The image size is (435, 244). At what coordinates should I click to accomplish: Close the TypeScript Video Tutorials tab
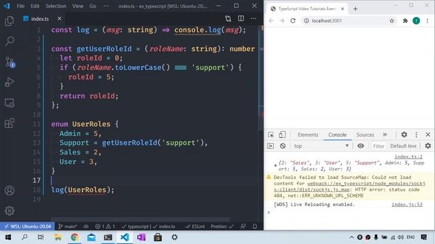point(343,9)
